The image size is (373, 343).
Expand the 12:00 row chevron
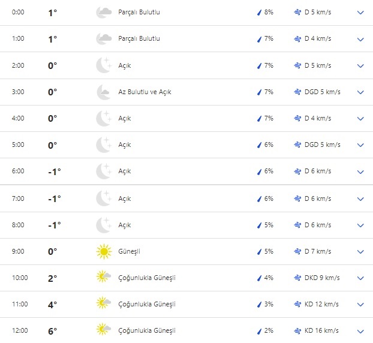[x=360, y=331]
